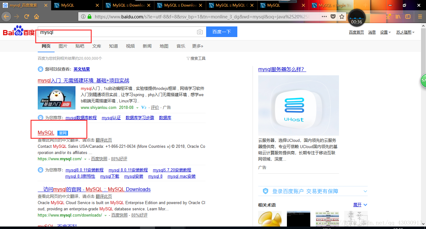
Task: Reload the page with the refresh icon
Action: 27,16
